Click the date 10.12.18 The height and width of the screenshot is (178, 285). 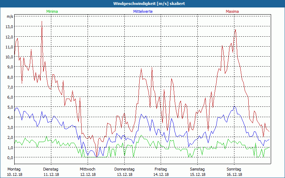pos(15,174)
